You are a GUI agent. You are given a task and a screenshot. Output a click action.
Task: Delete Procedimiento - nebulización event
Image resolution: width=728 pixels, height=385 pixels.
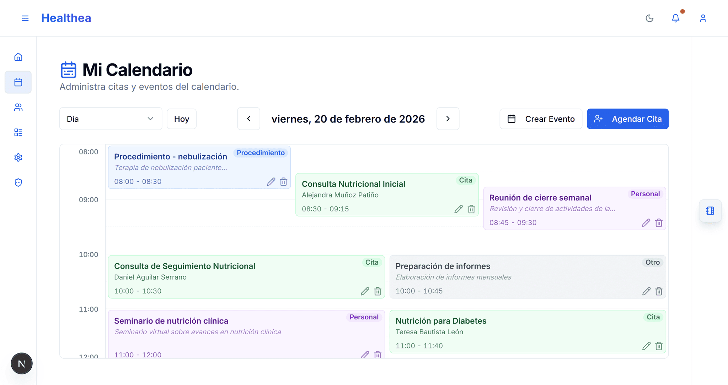[x=283, y=182]
